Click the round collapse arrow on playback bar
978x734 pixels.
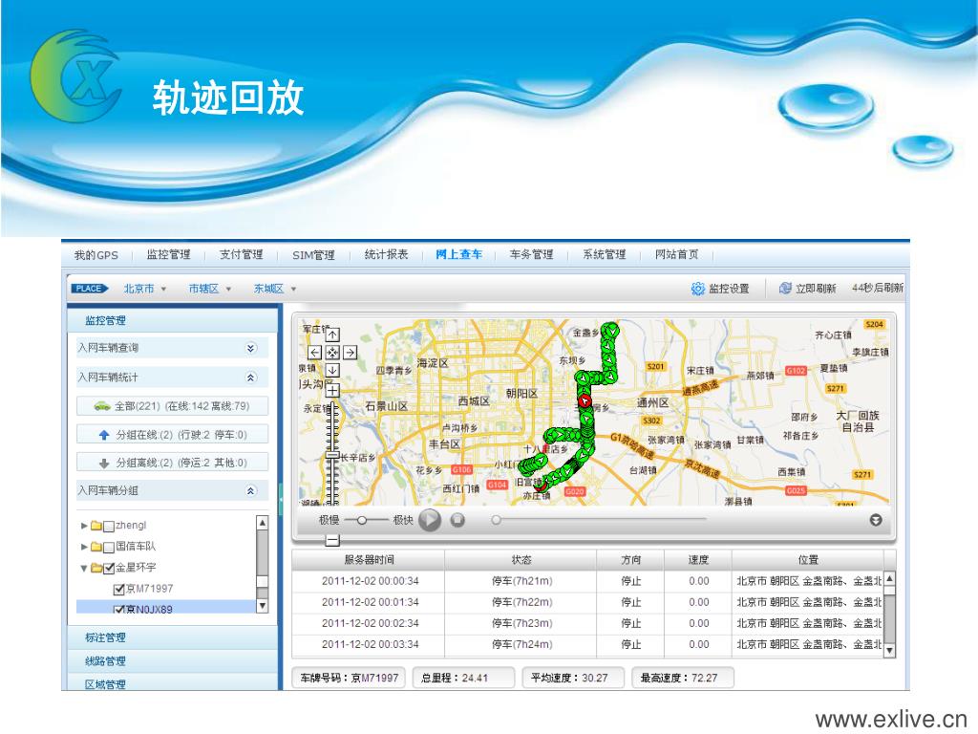click(876, 520)
